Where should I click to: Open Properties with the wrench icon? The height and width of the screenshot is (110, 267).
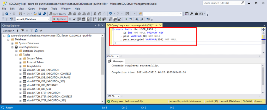[x=191, y=14]
